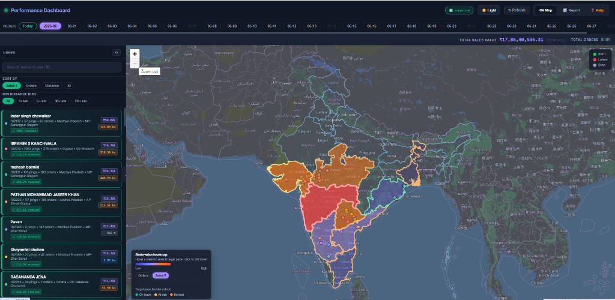Open the Report view tab

pyautogui.click(x=572, y=10)
